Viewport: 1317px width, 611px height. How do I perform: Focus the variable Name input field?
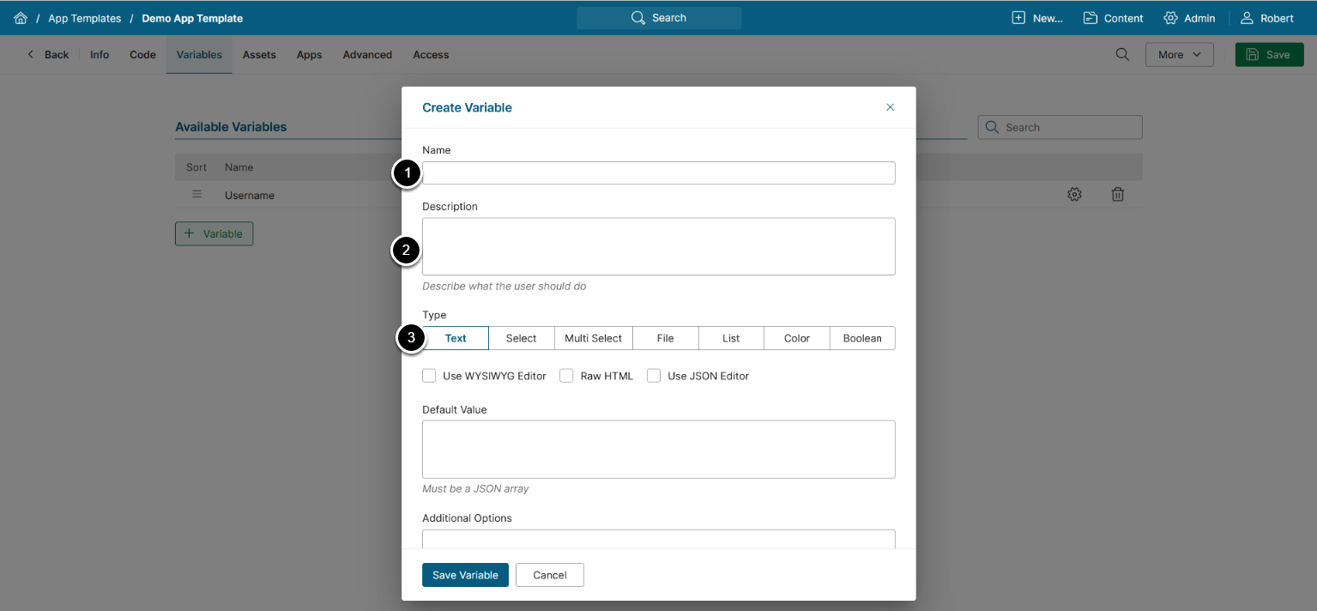click(x=658, y=173)
